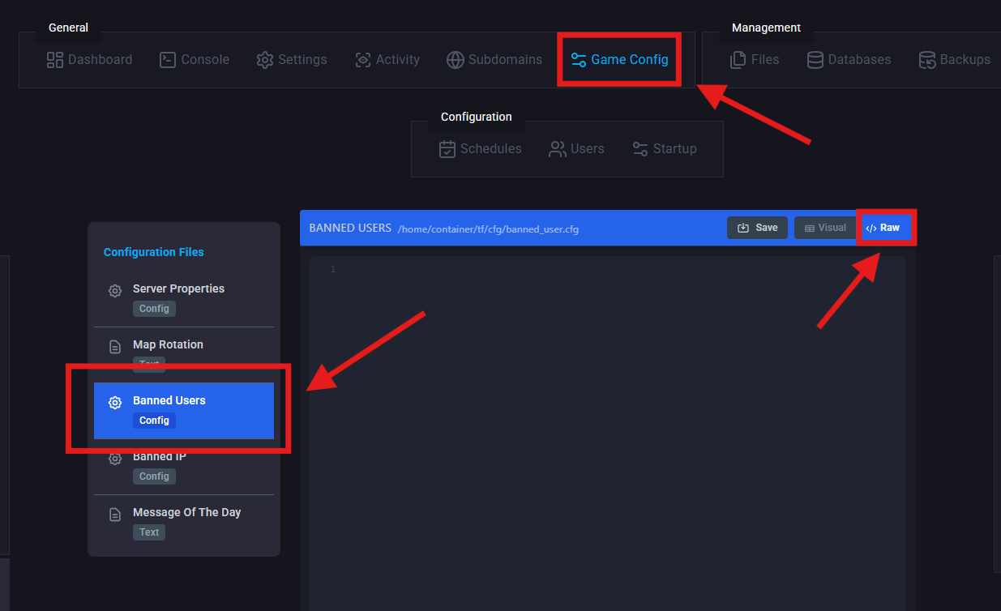Switch editor to Visual mode

point(824,228)
